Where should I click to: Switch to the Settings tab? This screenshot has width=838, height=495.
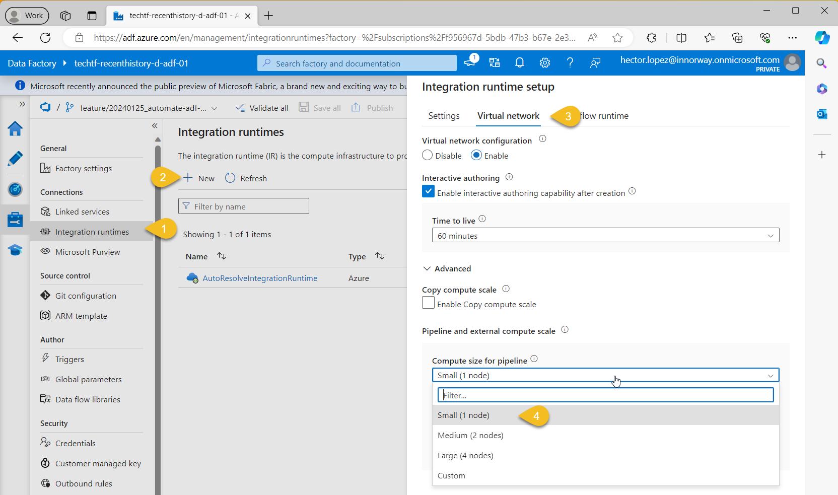click(x=444, y=116)
